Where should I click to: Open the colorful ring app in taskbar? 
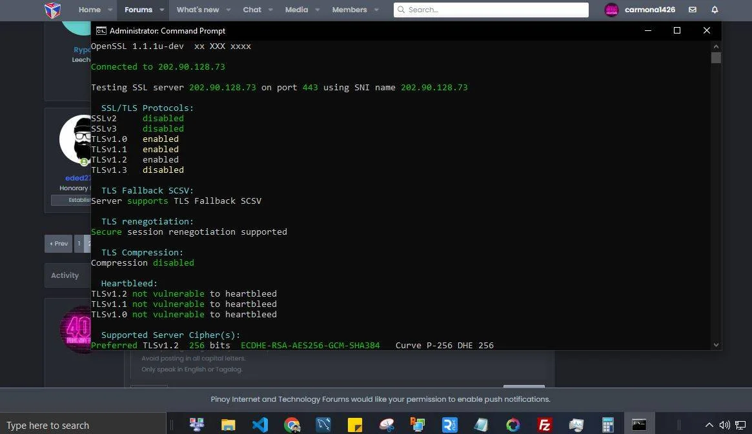513,424
